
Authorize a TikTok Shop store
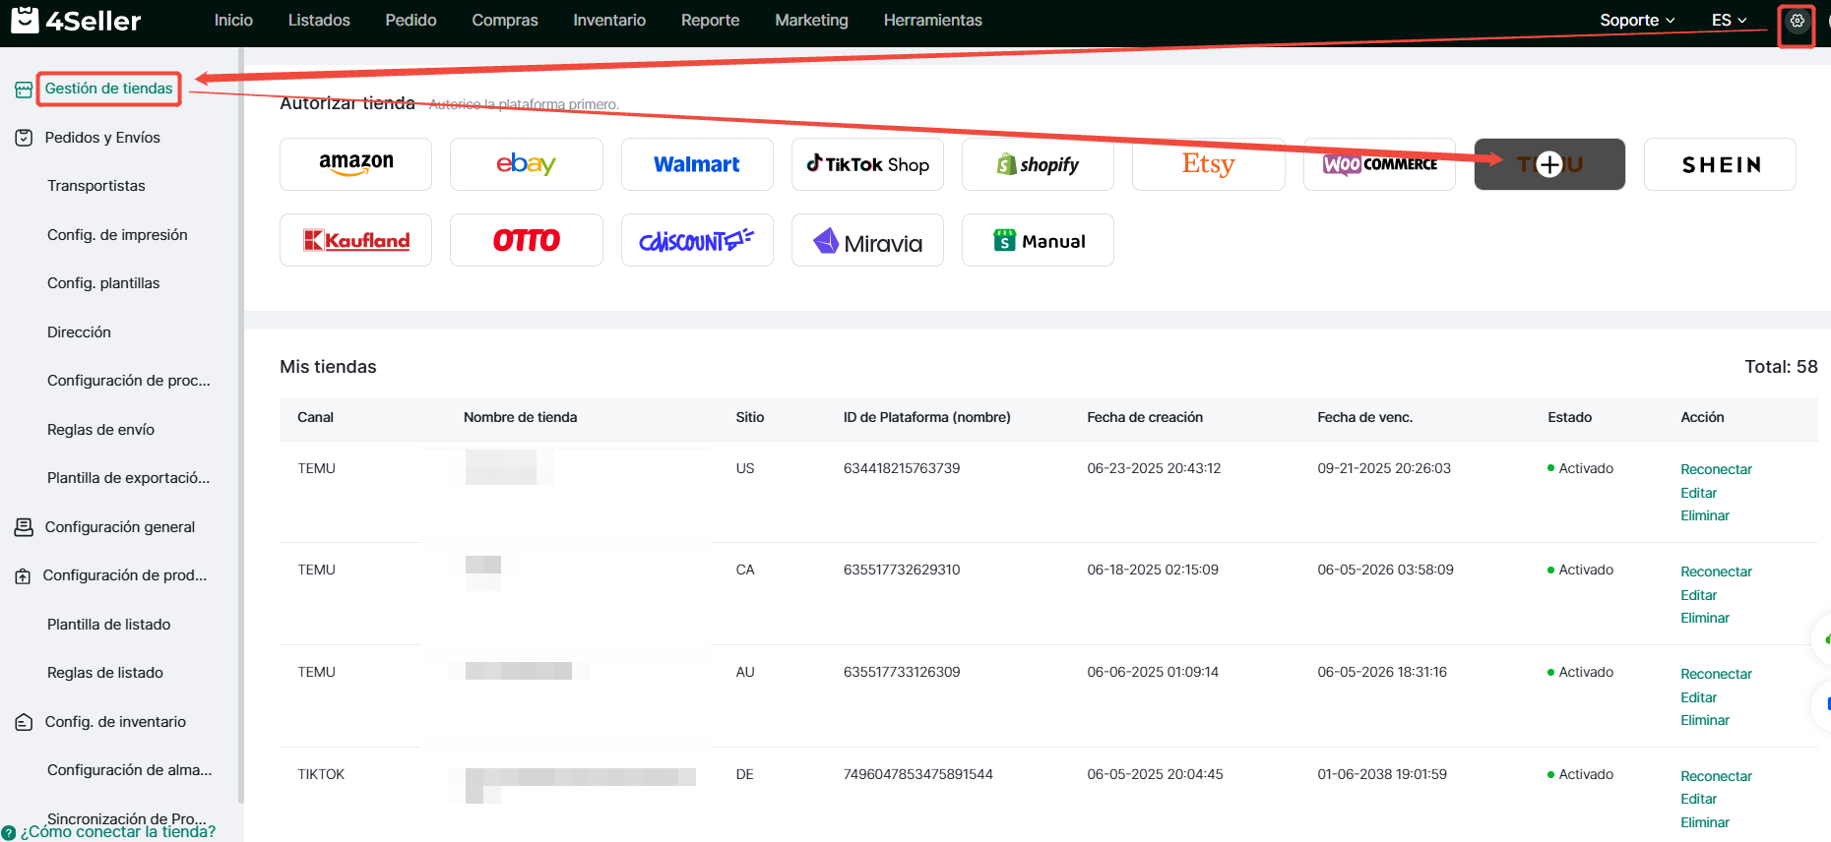[867, 164]
